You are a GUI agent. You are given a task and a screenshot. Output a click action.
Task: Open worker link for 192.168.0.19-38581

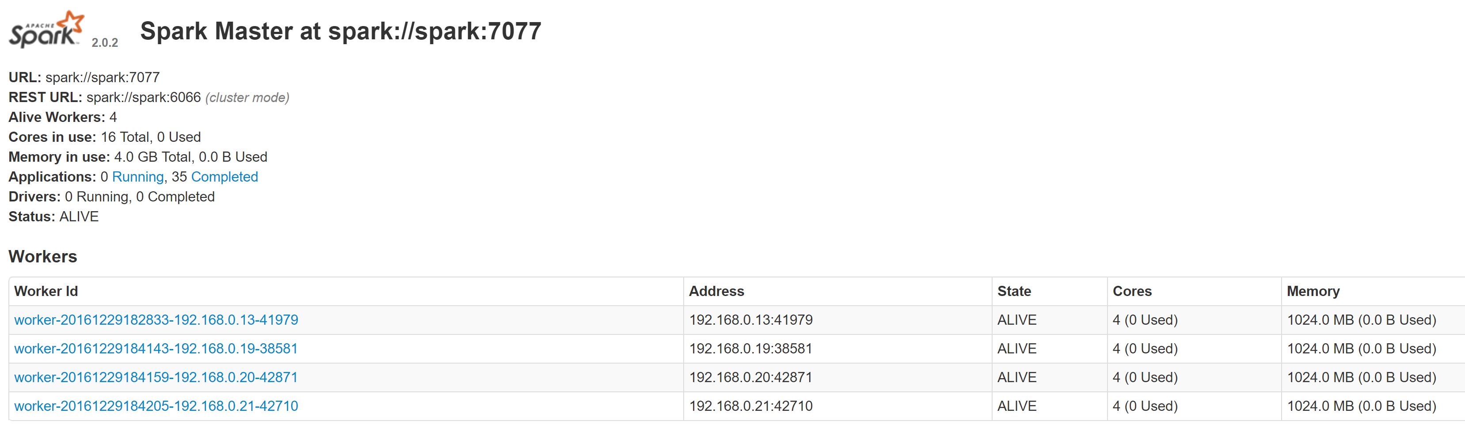click(156, 349)
